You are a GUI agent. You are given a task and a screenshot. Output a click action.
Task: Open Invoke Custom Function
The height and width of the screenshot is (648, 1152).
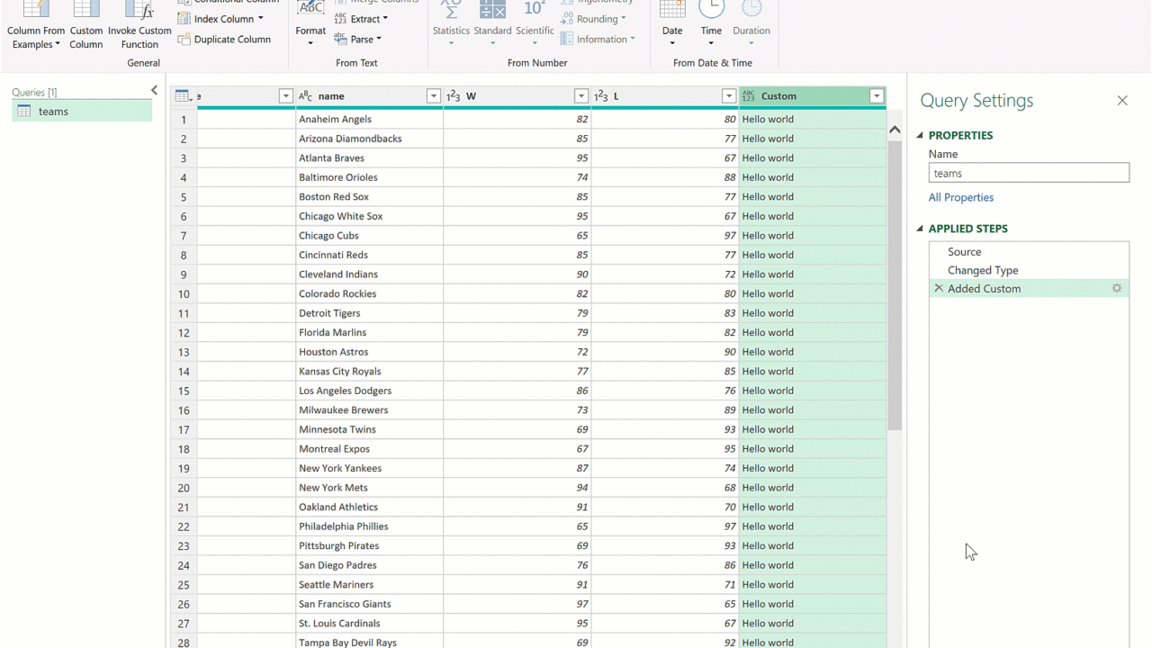pos(139,27)
